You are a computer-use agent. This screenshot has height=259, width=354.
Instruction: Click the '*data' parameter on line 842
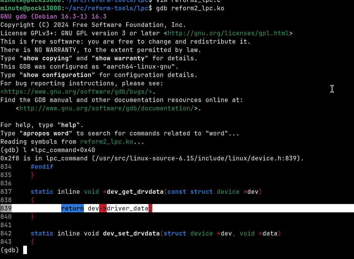coord(268,233)
